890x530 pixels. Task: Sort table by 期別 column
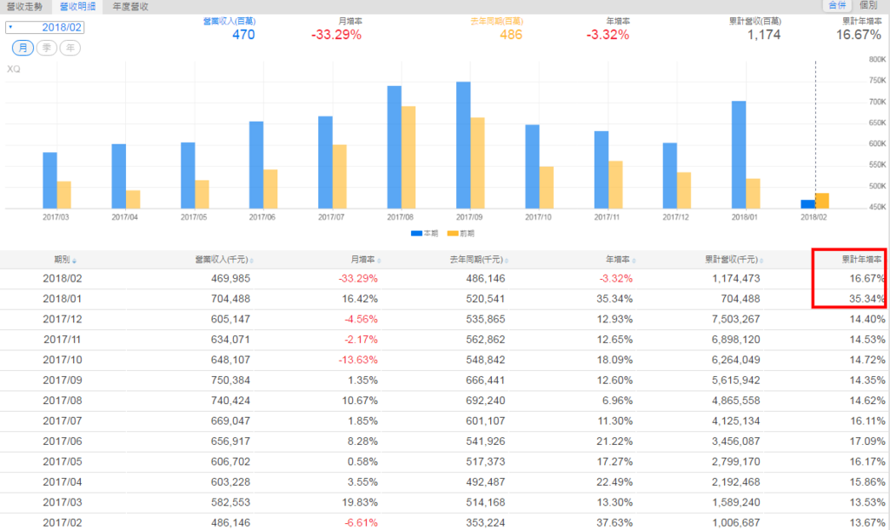[64, 259]
